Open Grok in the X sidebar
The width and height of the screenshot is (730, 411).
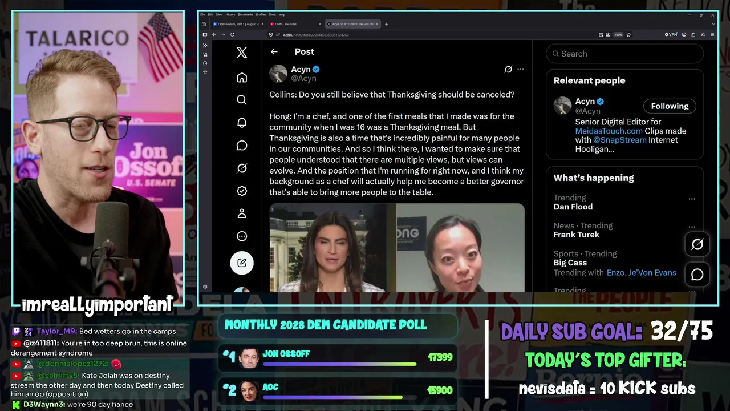coord(242,168)
